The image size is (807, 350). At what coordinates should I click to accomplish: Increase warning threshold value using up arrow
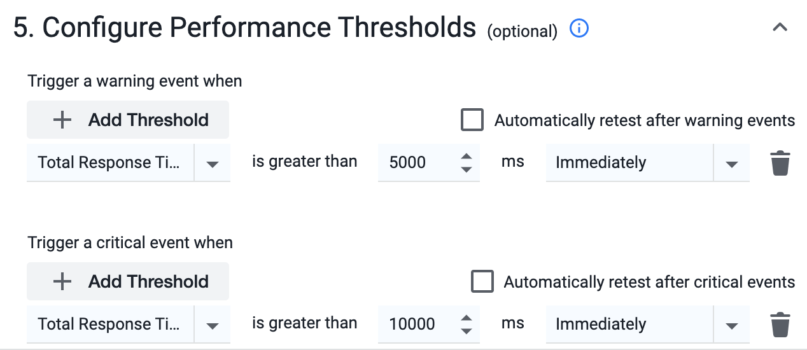467,157
